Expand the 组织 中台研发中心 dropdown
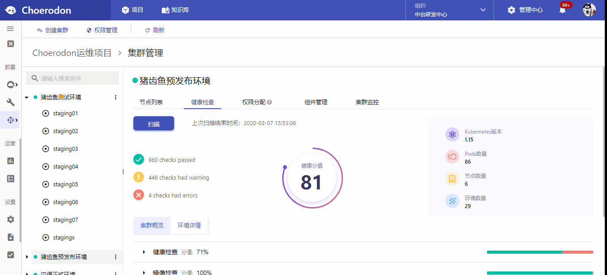The image size is (607, 275). (x=450, y=10)
